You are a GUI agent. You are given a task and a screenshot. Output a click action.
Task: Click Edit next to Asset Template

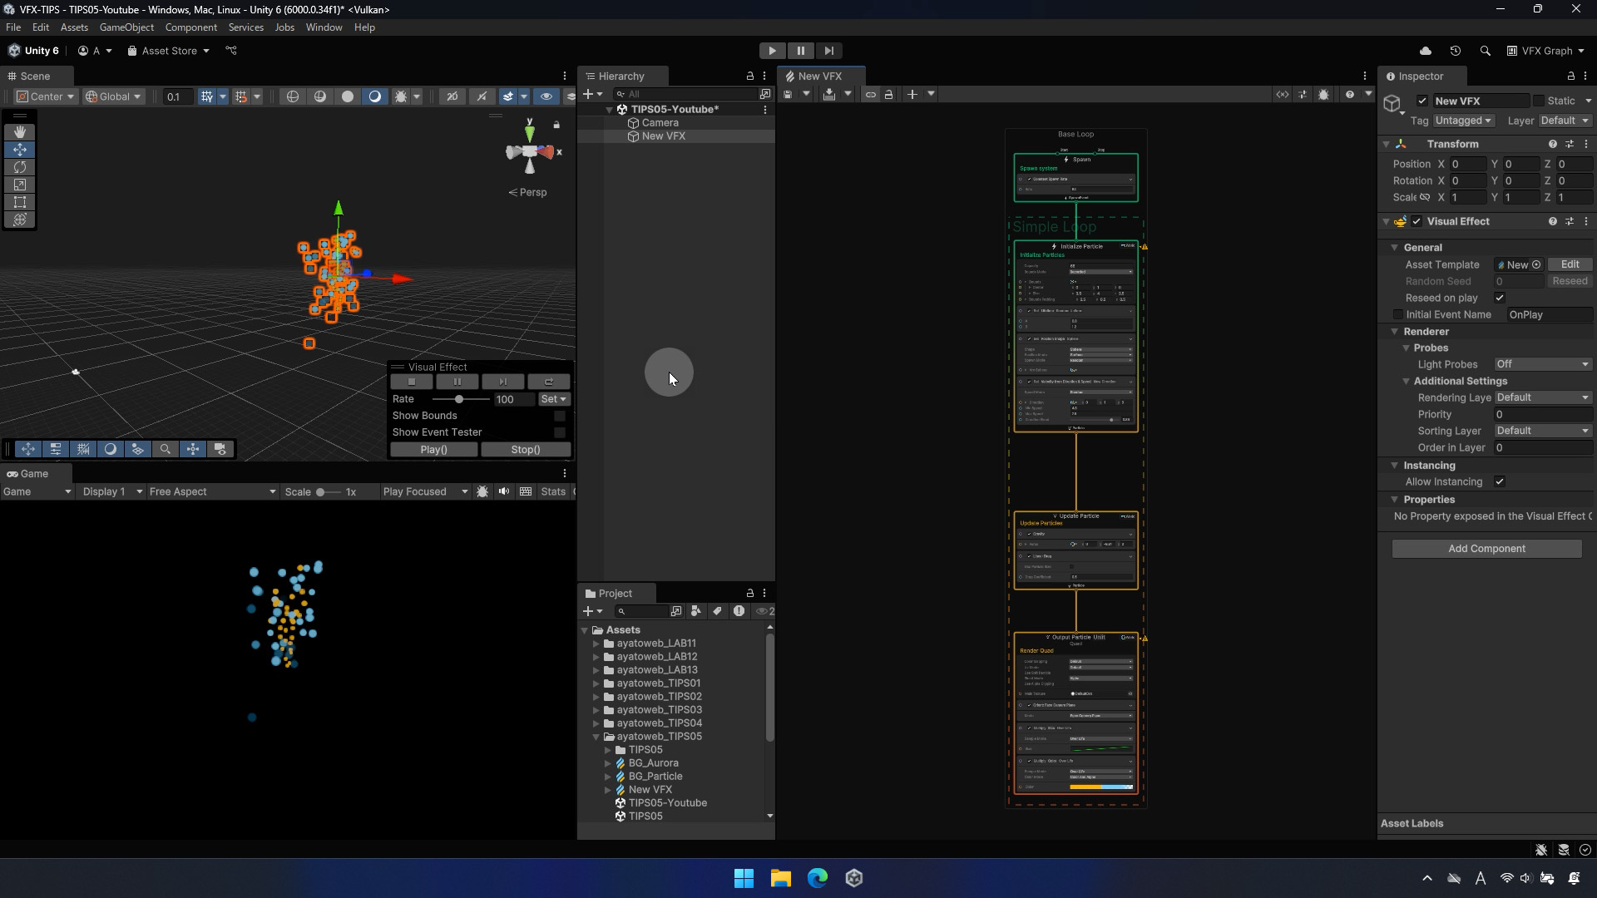point(1570,264)
